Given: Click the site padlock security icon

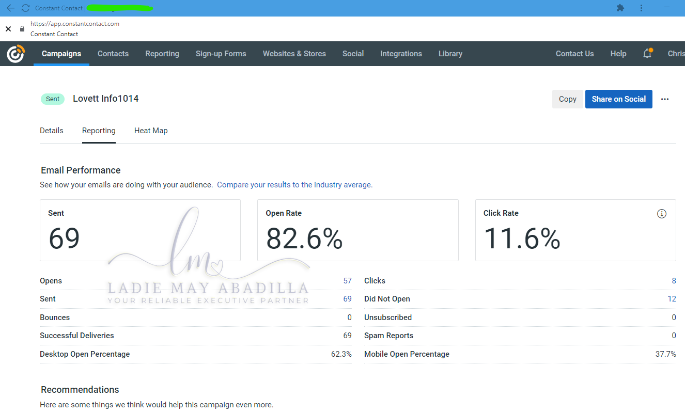Looking at the screenshot, I should (22, 29).
